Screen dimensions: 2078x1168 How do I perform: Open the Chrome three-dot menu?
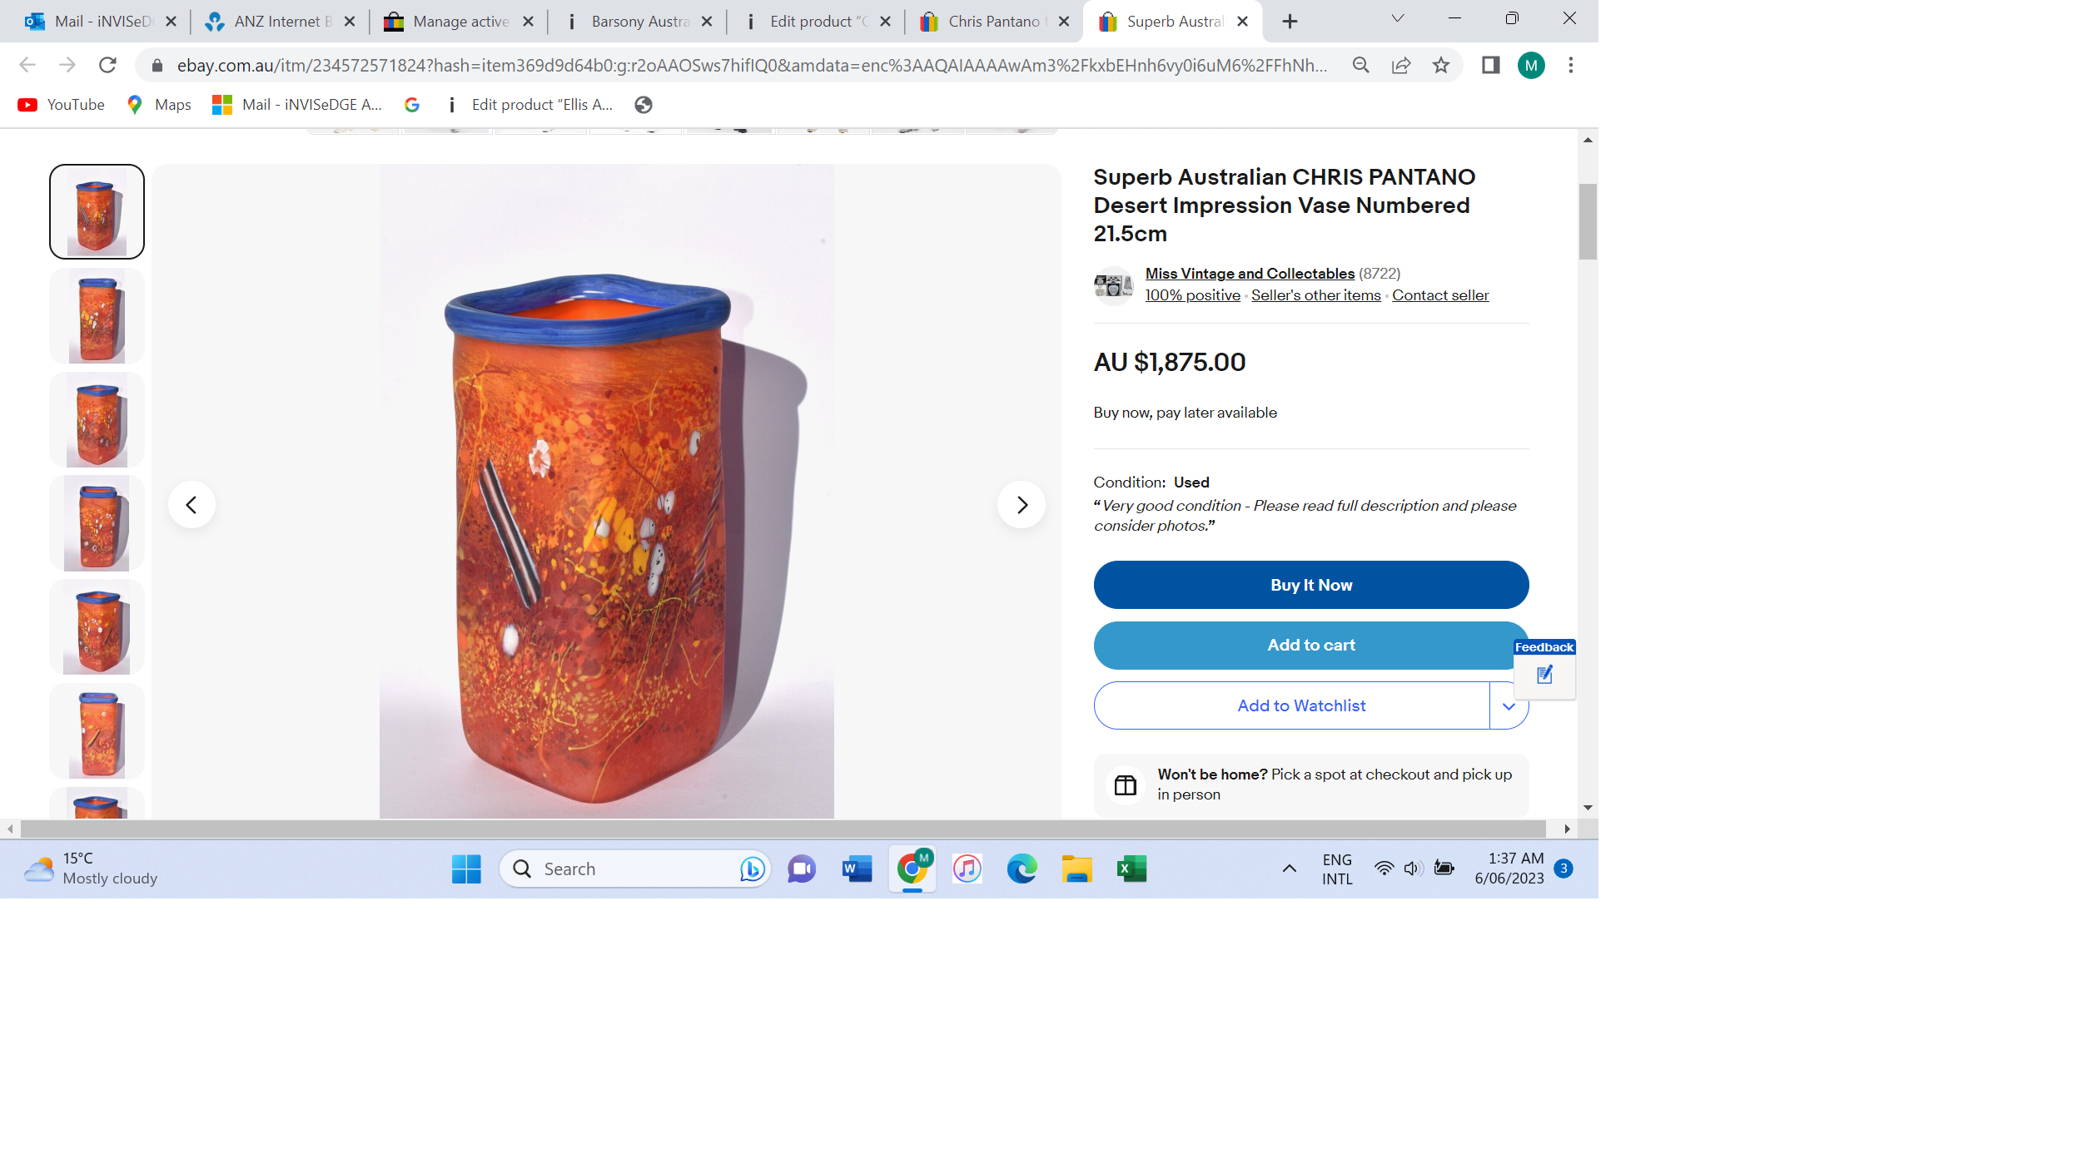pyautogui.click(x=1570, y=65)
